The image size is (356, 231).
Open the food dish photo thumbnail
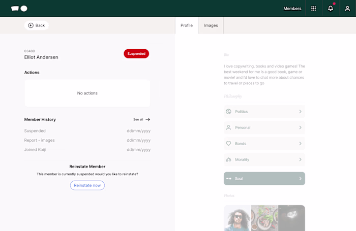coord(264,218)
